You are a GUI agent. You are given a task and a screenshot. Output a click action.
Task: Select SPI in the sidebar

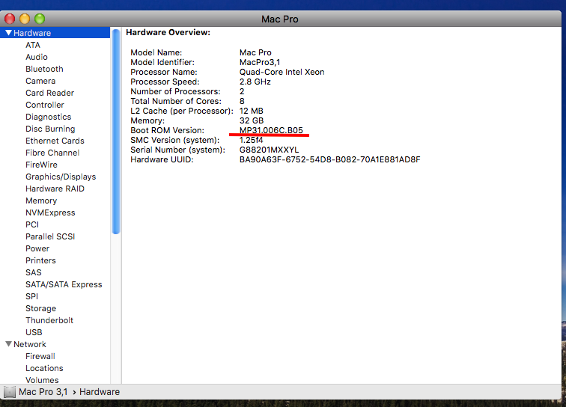(x=31, y=296)
